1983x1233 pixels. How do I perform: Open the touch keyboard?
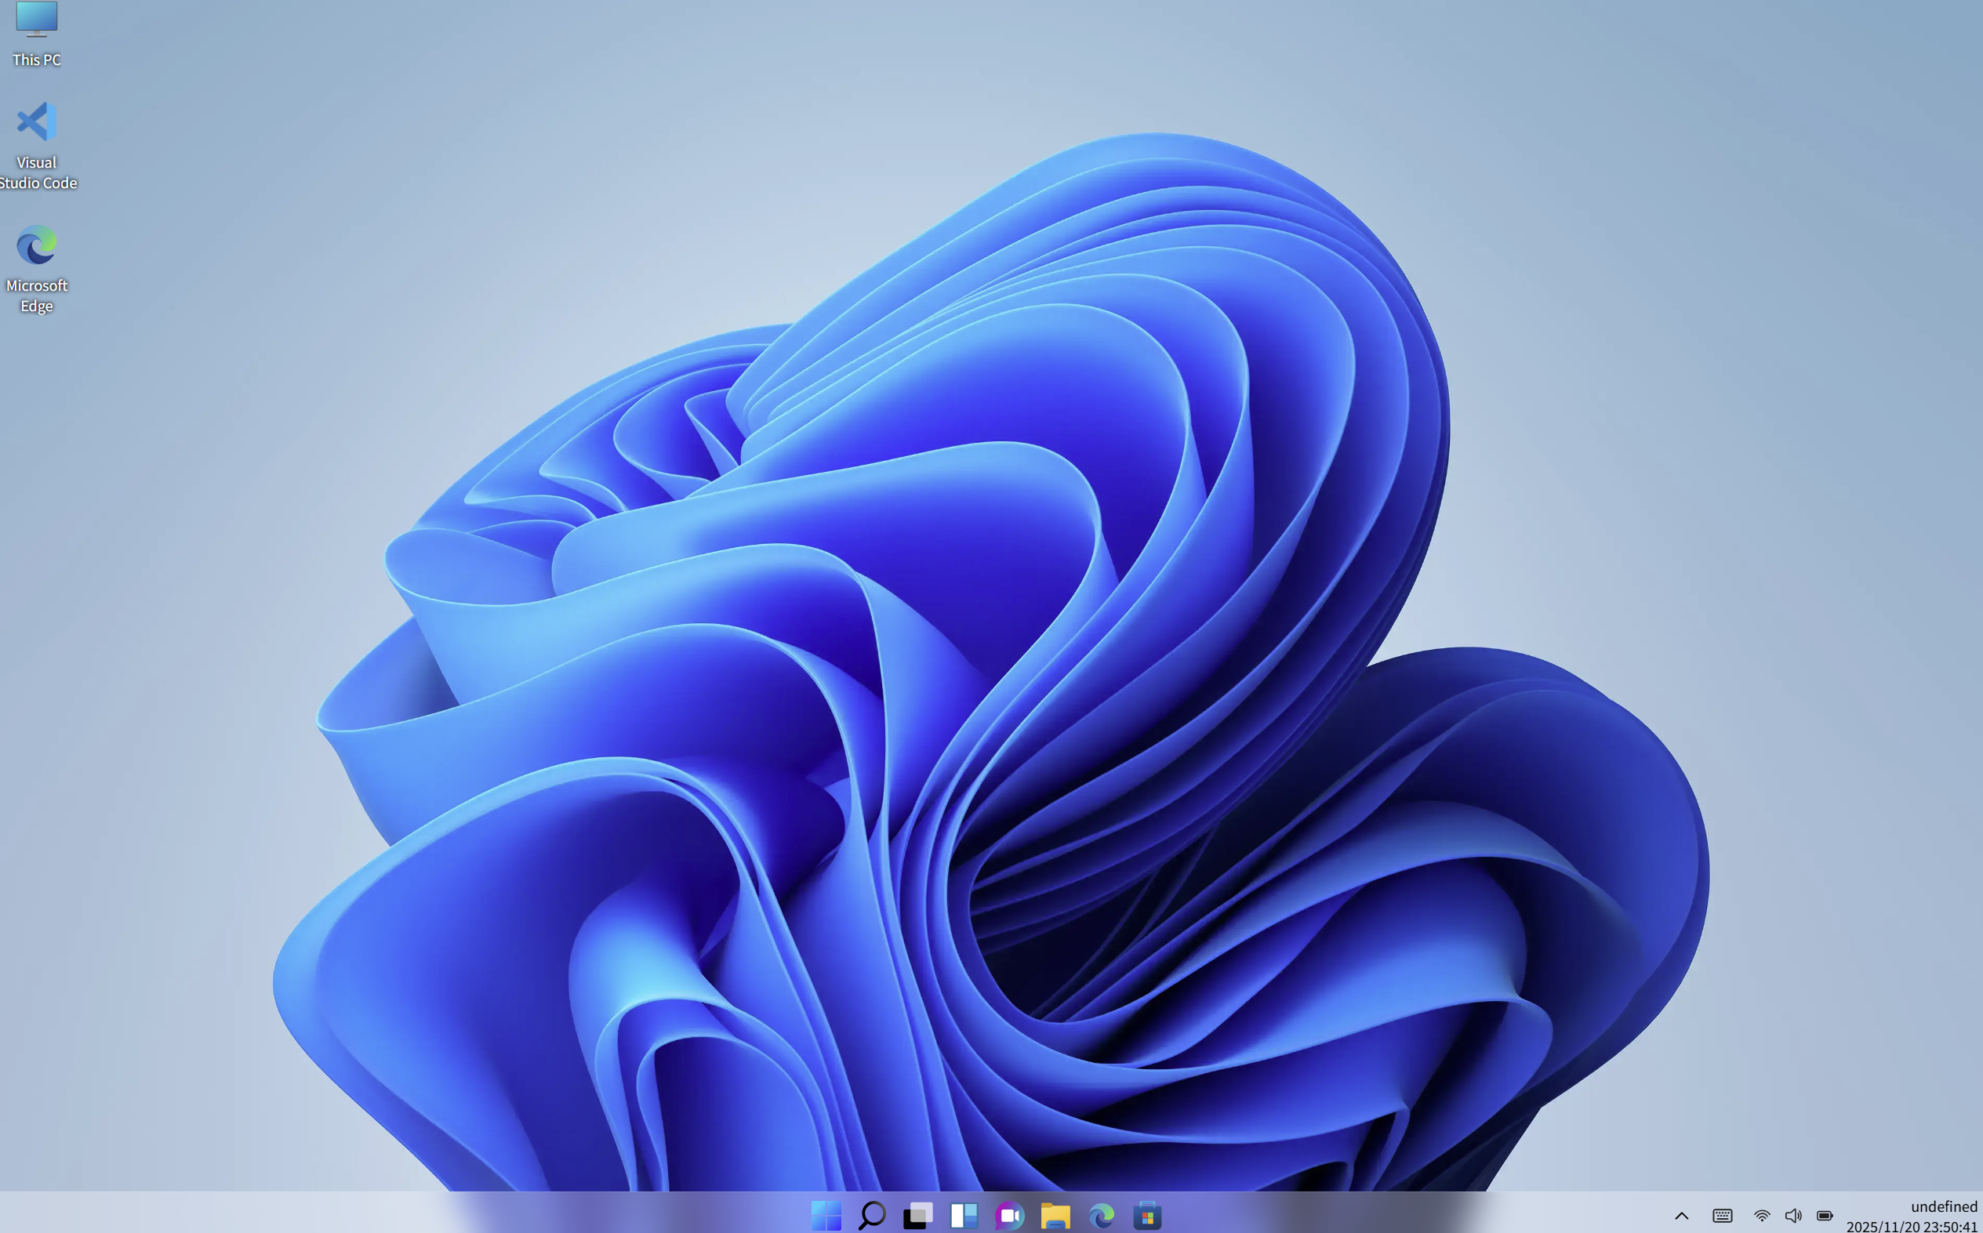pos(1721,1215)
